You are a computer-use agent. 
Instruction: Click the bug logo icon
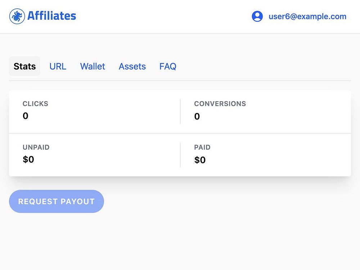pyautogui.click(x=17, y=16)
